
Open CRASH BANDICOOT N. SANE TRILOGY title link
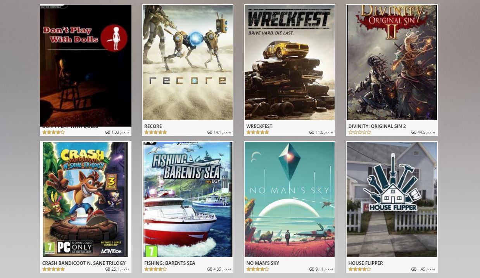click(x=84, y=263)
